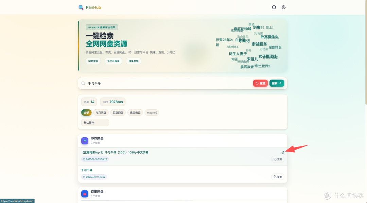Click the green 搜索 search button
Screen dimensions: 367x203
pos(277,83)
